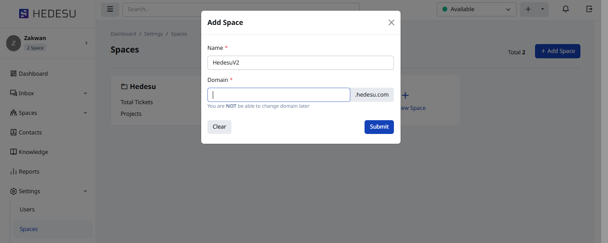608x243 pixels.
Task: Select Spaces submenu under Settings
Action: coord(29,229)
